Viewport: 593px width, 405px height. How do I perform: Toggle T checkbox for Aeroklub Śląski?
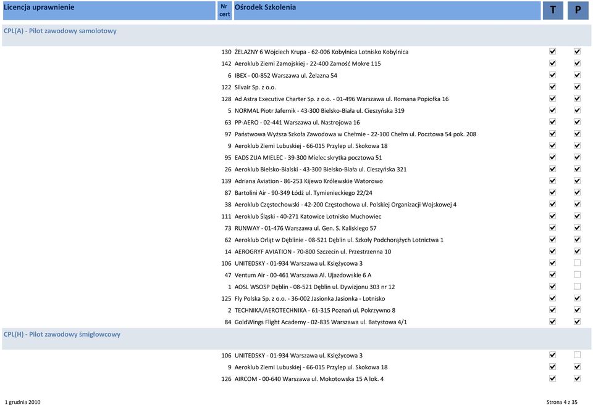tap(552, 216)
